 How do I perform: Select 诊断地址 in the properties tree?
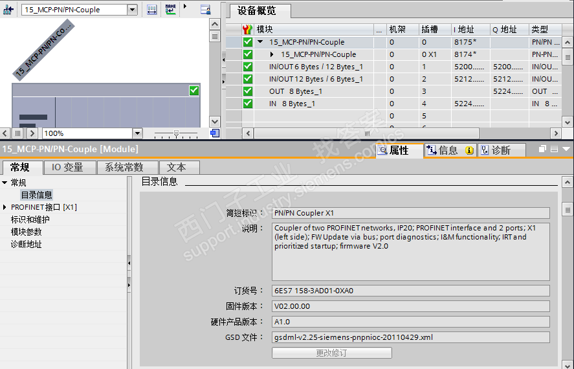click(27, 244)
